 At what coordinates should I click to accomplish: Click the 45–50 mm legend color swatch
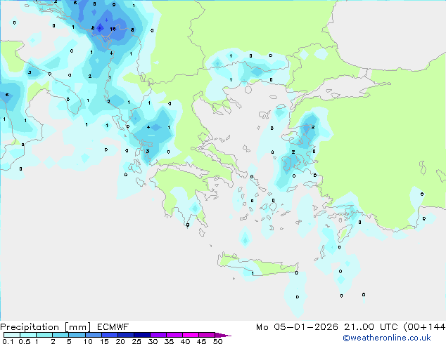tap(207, 335)
